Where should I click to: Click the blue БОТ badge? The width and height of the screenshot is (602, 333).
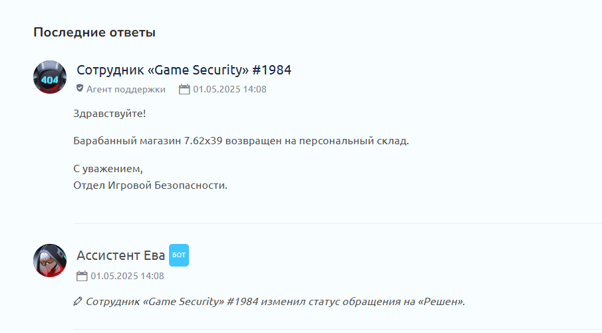click(179, 255)
